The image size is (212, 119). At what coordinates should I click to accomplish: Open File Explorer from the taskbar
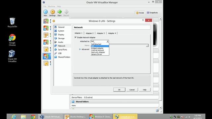click(x=24, y=117)
